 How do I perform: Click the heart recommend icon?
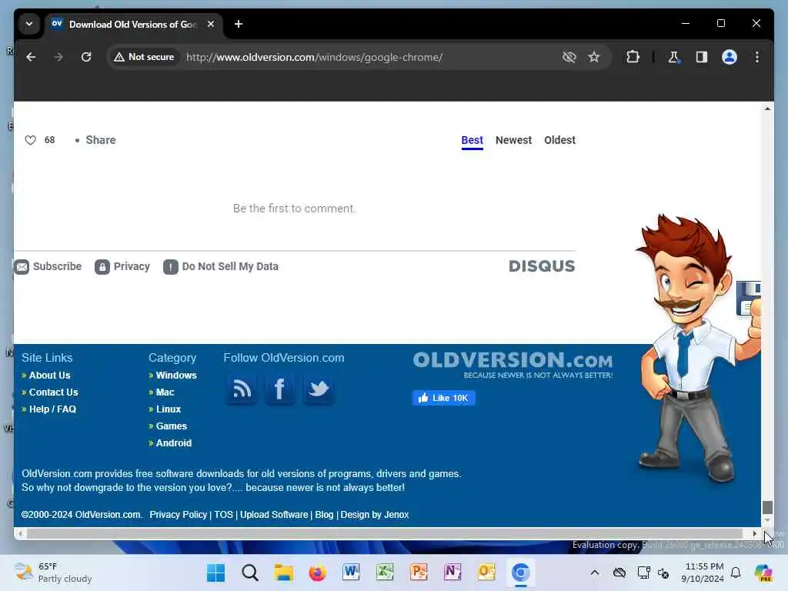tap(30, 140)
